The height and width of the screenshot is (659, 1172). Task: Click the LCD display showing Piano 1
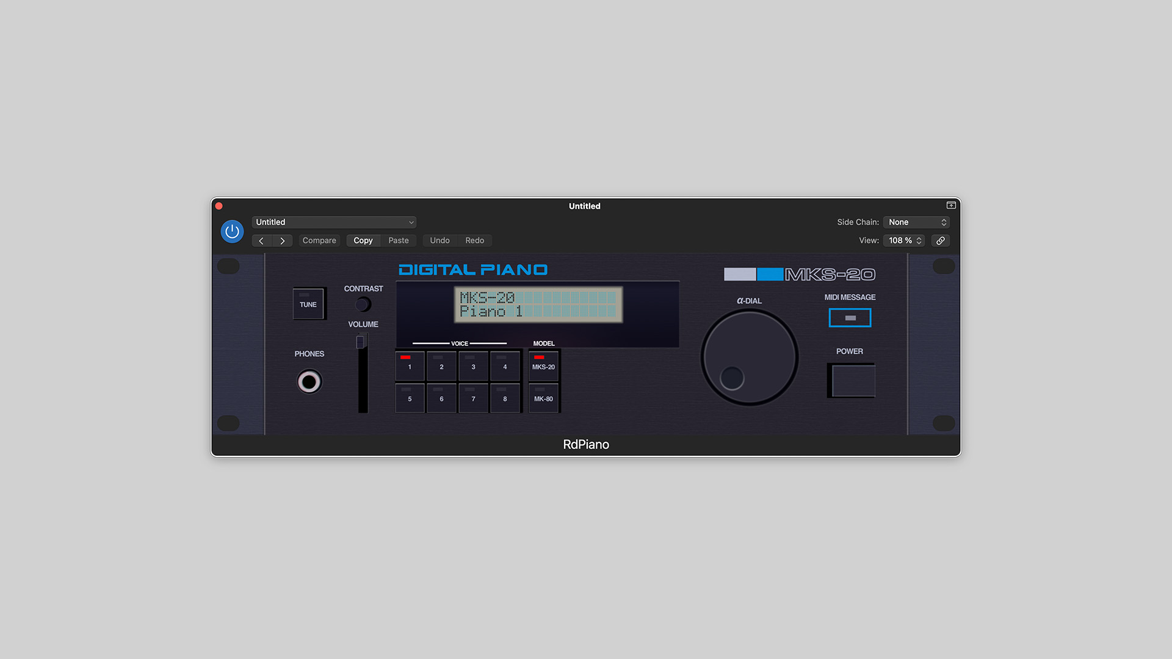pyautogui.click(x=538, y=304)
